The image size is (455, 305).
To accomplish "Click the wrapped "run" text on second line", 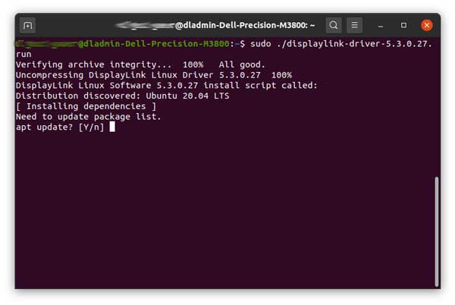I will 24,55.
